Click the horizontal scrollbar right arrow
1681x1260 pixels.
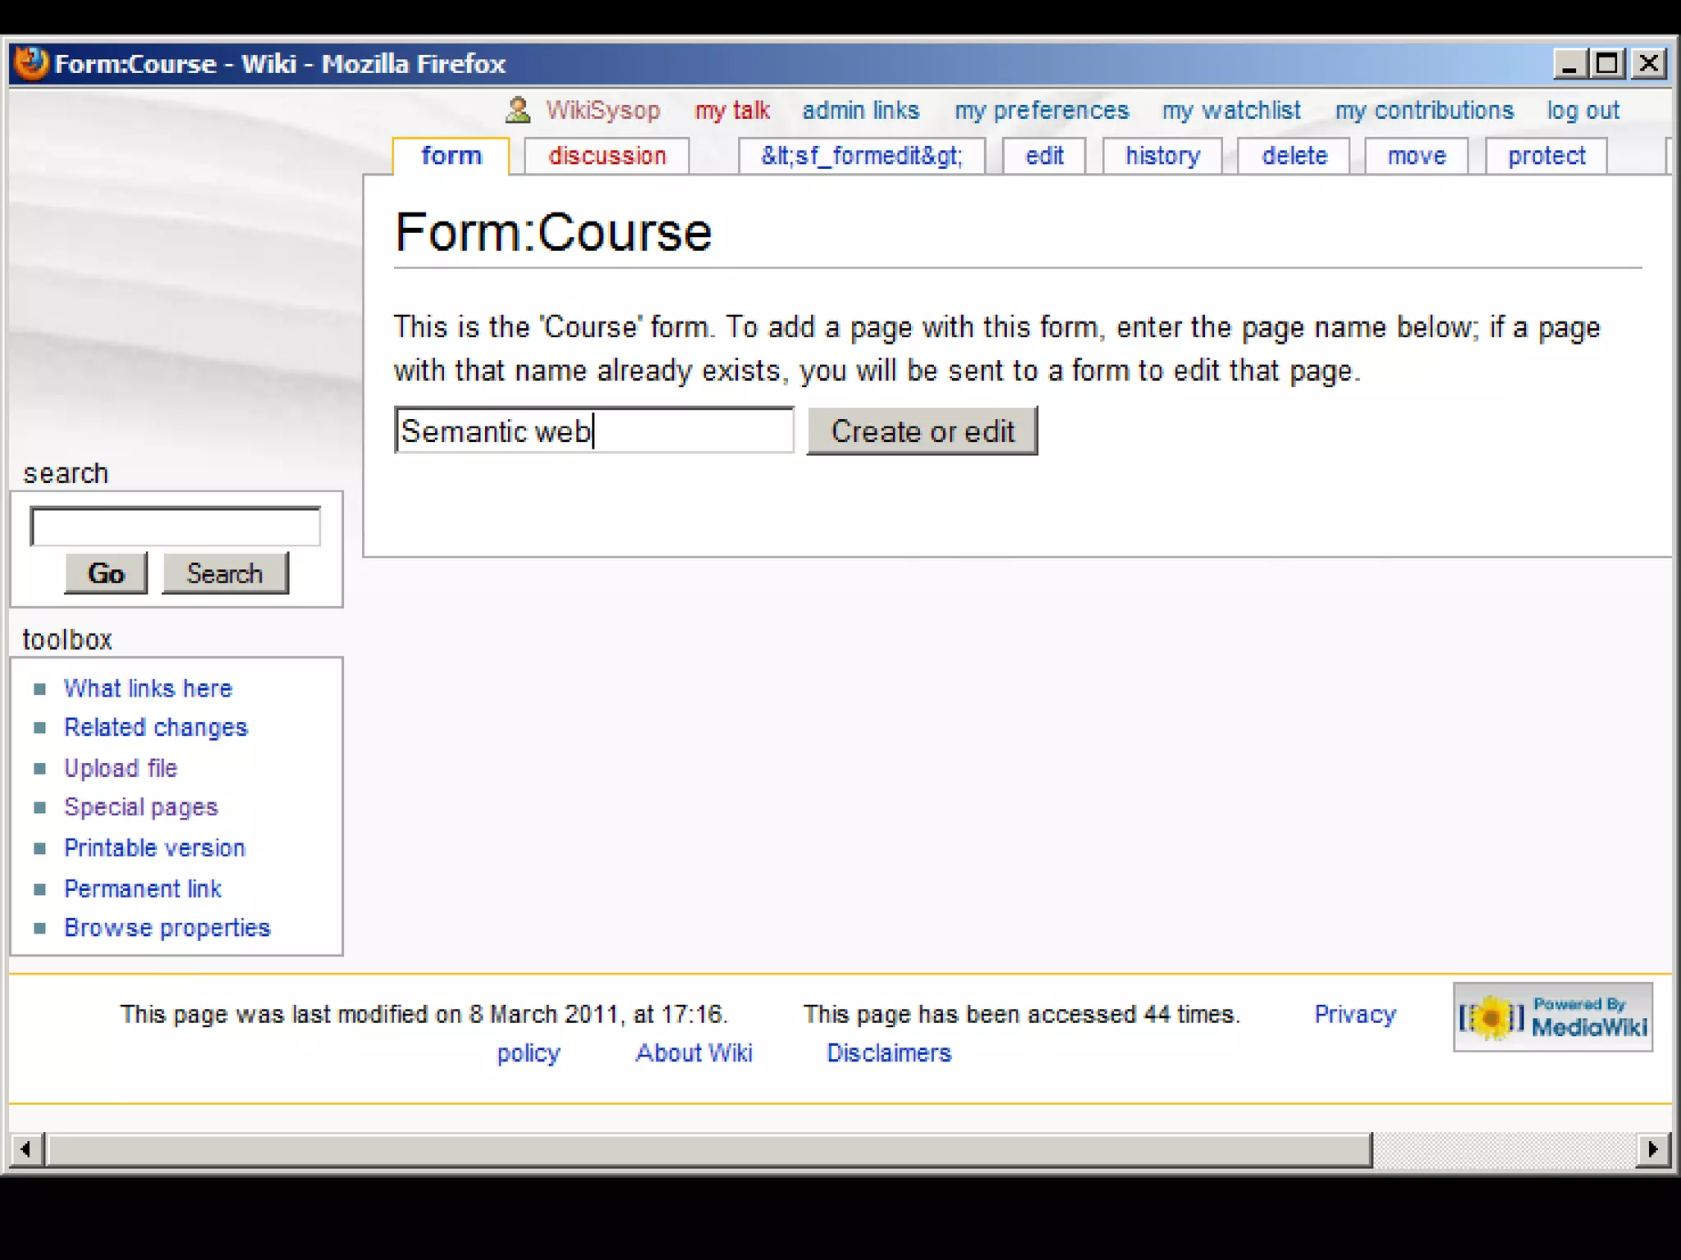coord(1653,1149)
